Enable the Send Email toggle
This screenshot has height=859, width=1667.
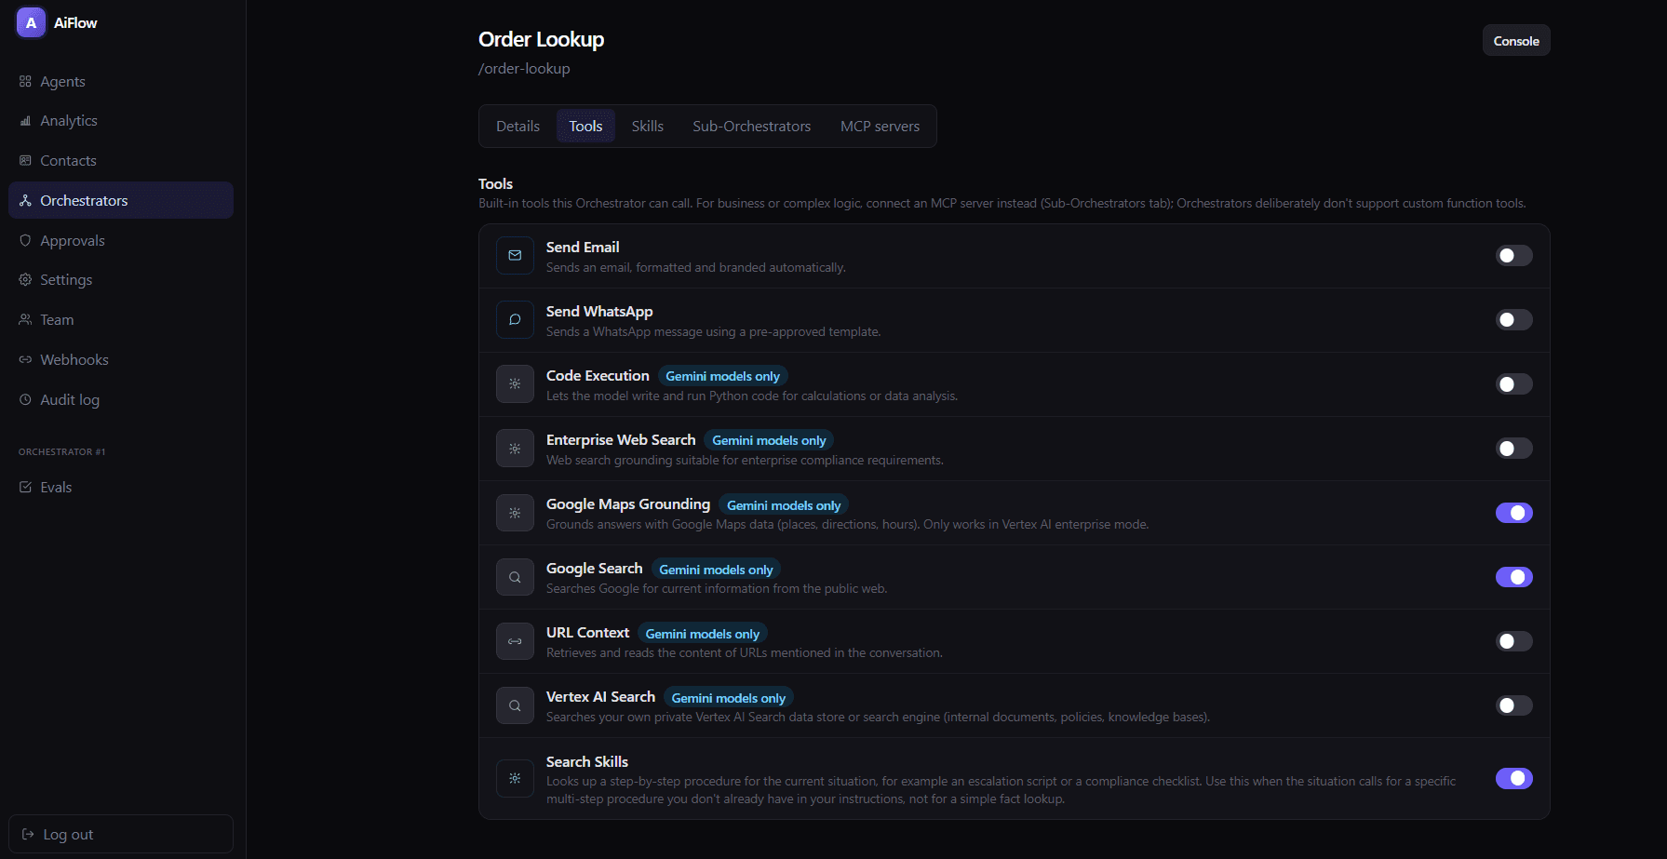tap(1513, 255)
